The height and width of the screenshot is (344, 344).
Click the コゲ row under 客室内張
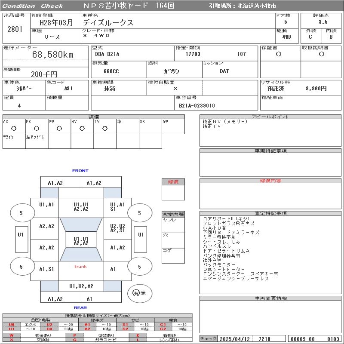[173, 255]
